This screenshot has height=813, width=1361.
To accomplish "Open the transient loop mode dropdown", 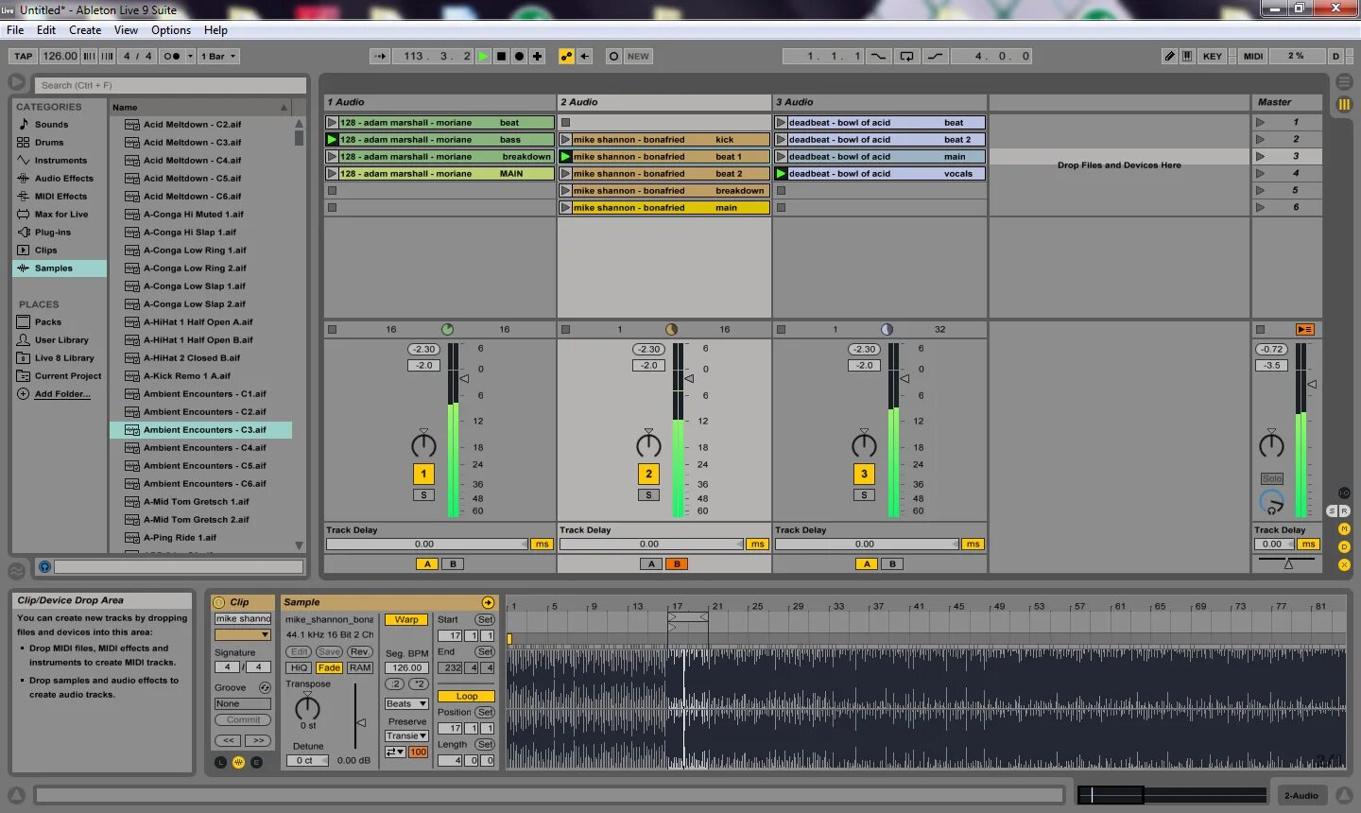I will pos(395,752).
